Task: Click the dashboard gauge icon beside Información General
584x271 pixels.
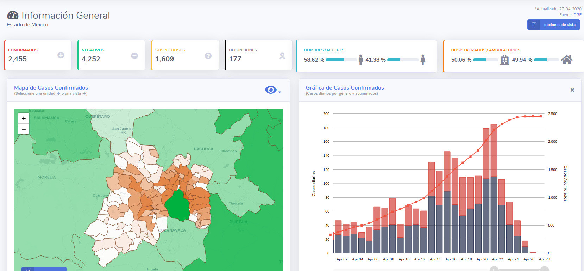Action: (13, 15)
